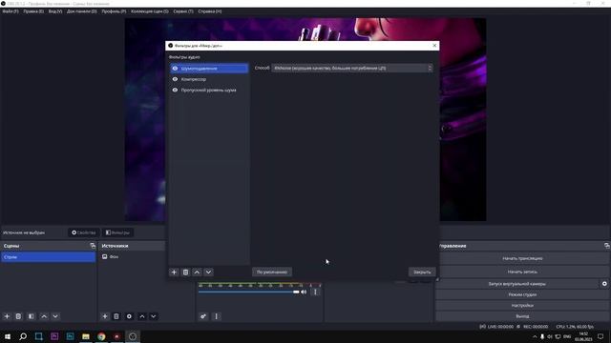Viewport: 611px width, 343px height.
Task: Open scene filters icon in Сцены toolbar
Action: tap(32, 316)
